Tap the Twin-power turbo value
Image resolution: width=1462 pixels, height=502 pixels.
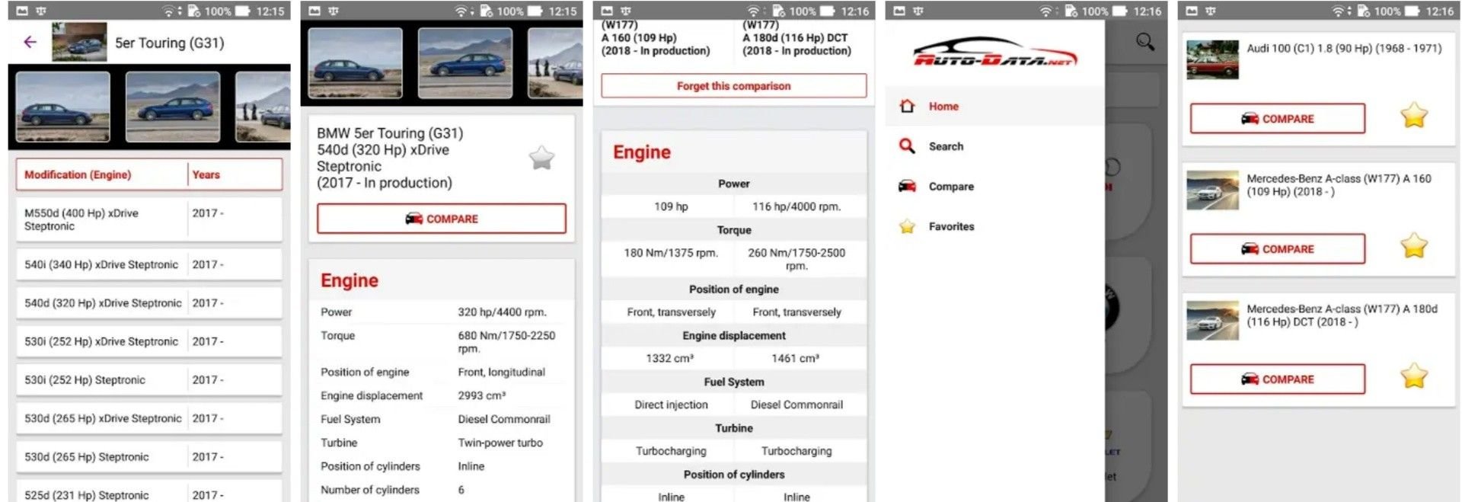click(500, 443)
